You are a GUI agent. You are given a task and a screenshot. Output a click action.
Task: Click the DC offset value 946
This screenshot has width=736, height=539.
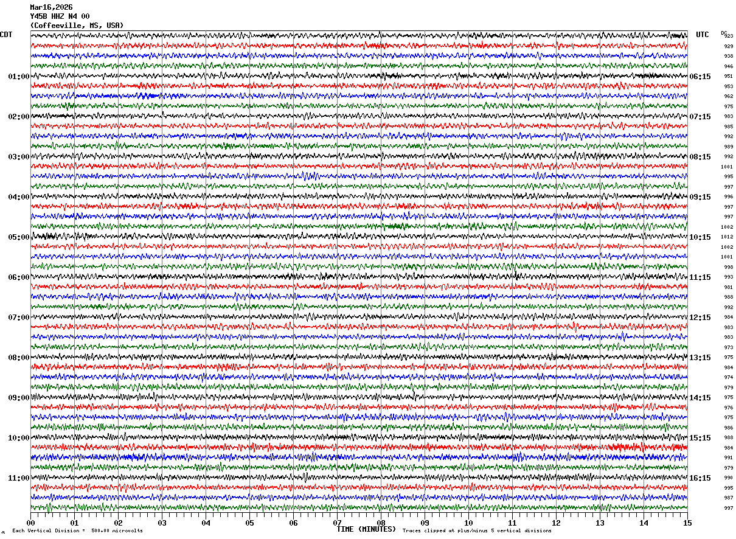pyautogui.click(x=728, y=66)
